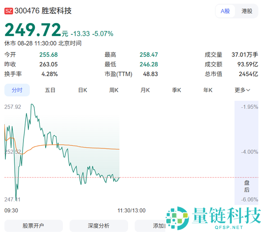Click the chart percent label -4.00%
Image resolution: width=261 pixels, height=232 pixels.
(250, 152)
